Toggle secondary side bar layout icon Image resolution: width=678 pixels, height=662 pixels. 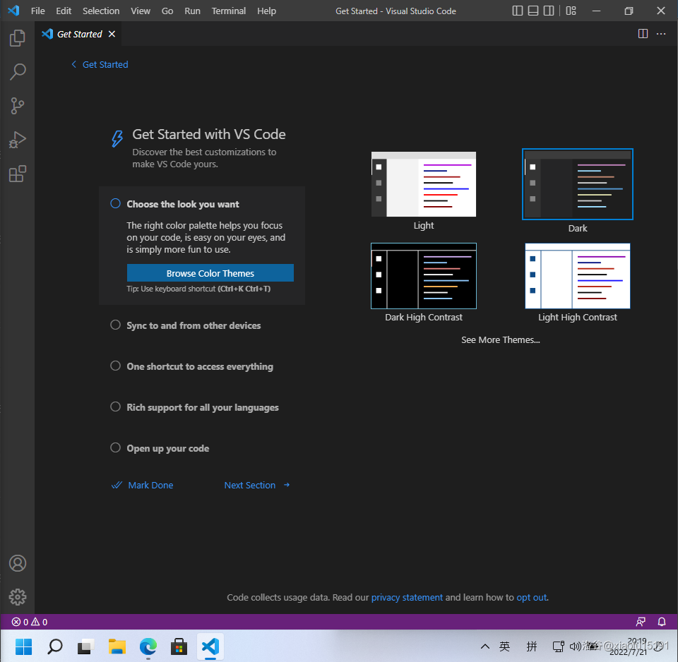549,11
